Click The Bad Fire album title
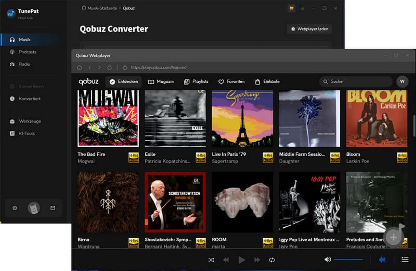This screenshot has width=416, height=271. [92, 154]
